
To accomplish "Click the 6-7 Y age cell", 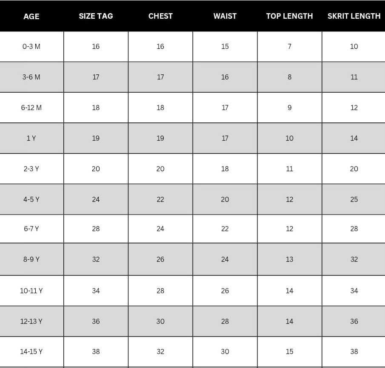I will (31, 229).
